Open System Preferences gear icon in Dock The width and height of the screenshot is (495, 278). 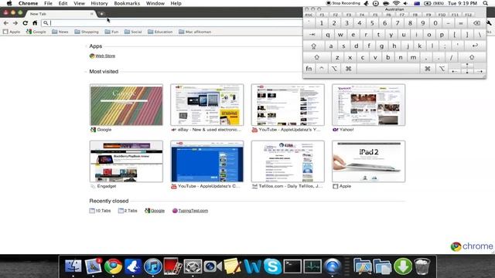[193, 266]
